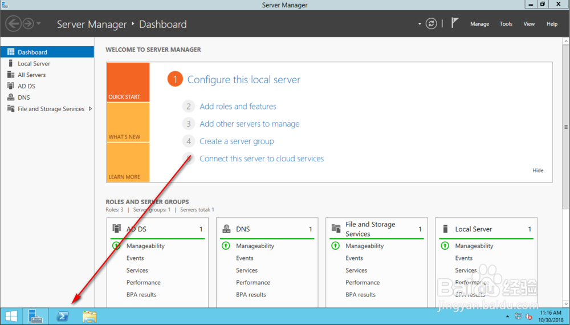The width and height of the screenshot is (570, 325).
Task: Open the QUICK START tile
Action: [128, 82]
